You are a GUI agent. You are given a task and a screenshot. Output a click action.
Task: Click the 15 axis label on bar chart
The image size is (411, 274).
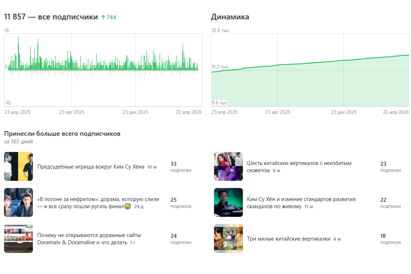click(7, 30)
